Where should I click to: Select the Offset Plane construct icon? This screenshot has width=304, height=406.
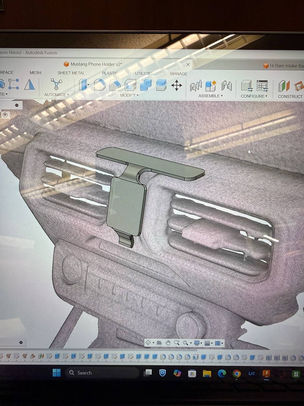tap(284, 86)
